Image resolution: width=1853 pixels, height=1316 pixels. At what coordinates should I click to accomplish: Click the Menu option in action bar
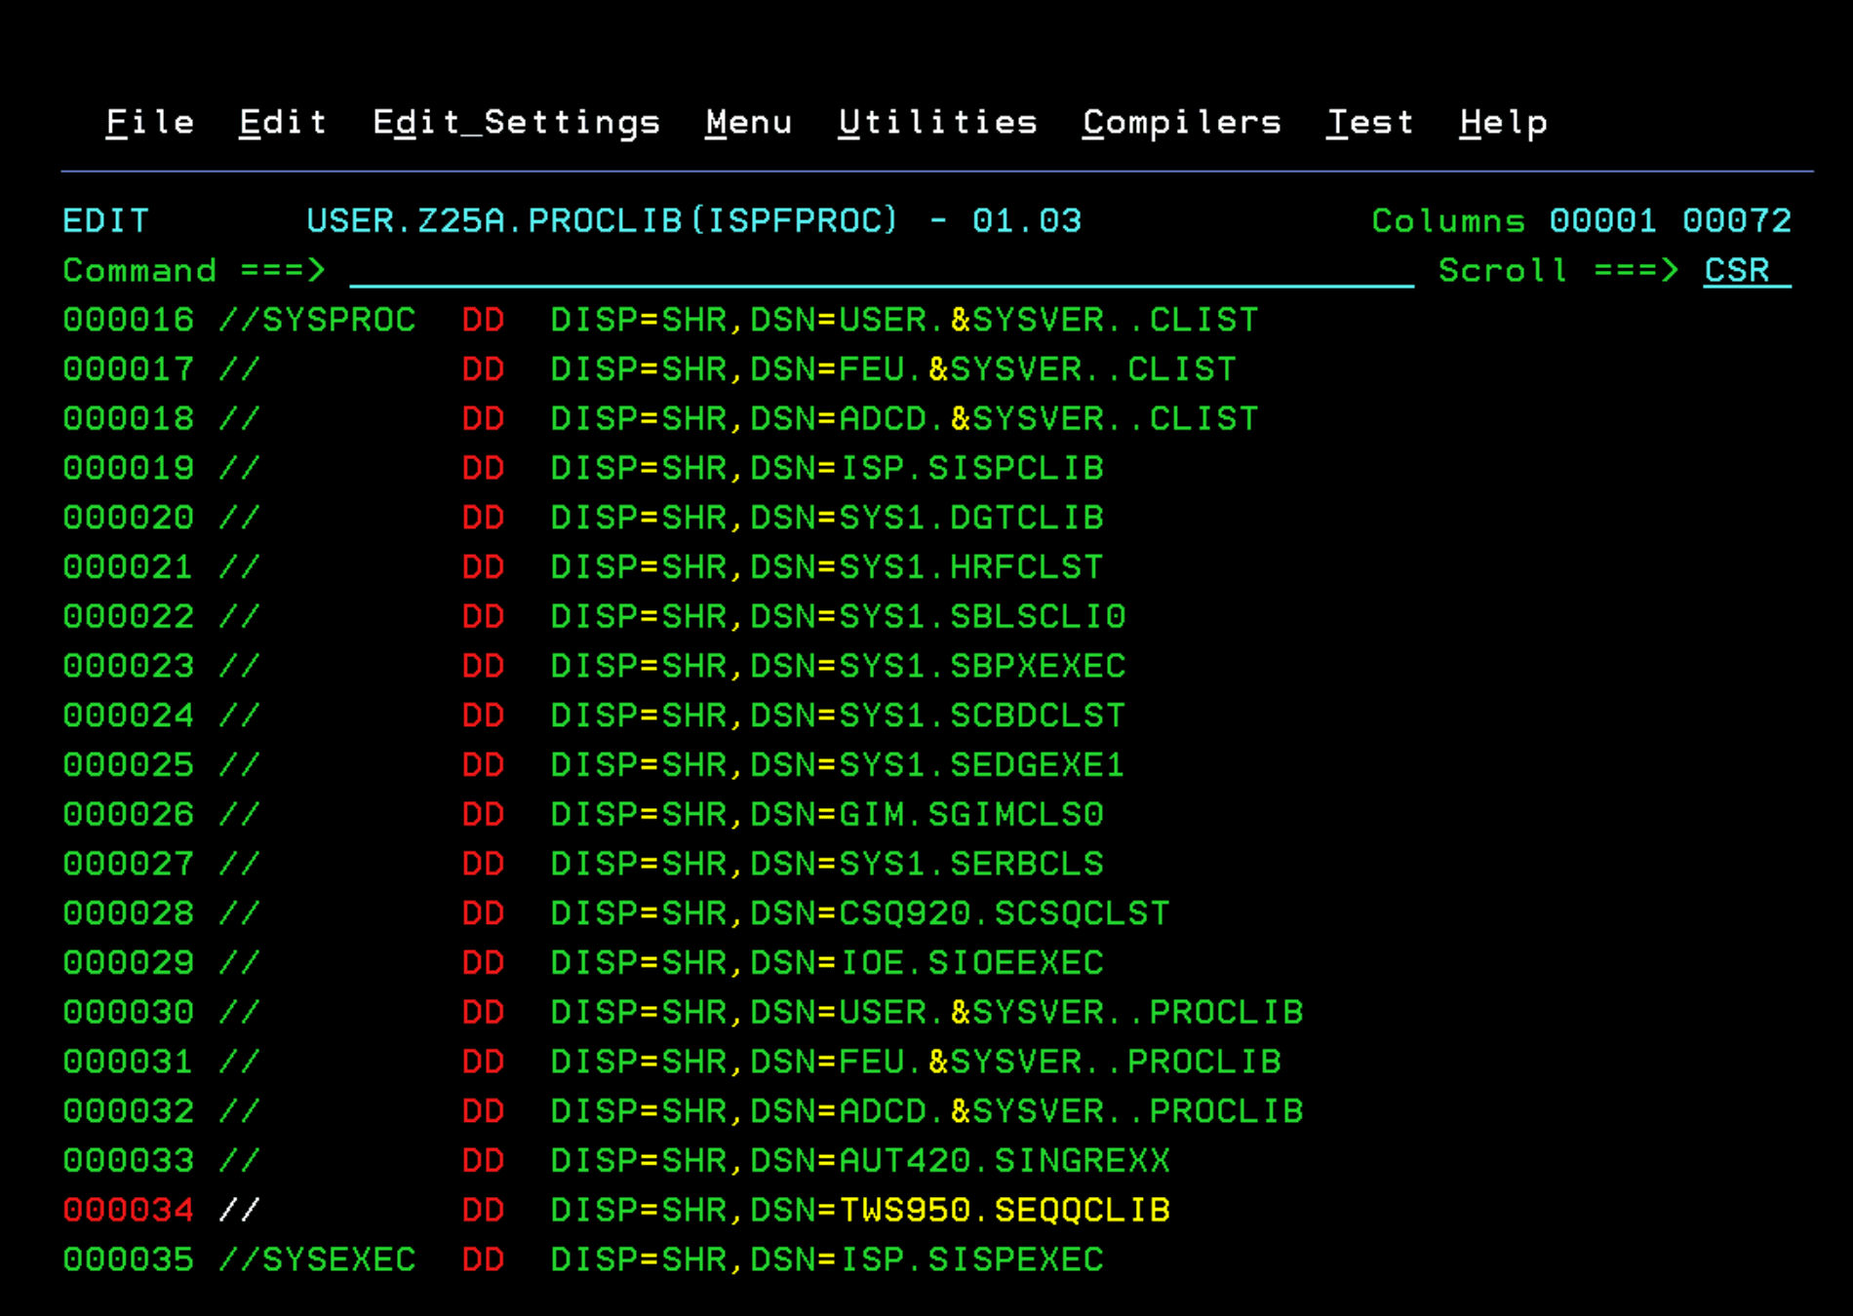(x=748, y=123)
